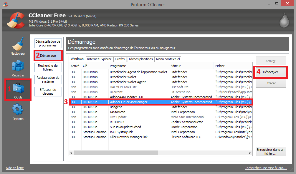Open Recherche de fichiers tool
Image resolution: width=296 pixels, height=174 pixels.
pyautogui.click(x=48, y=67)
